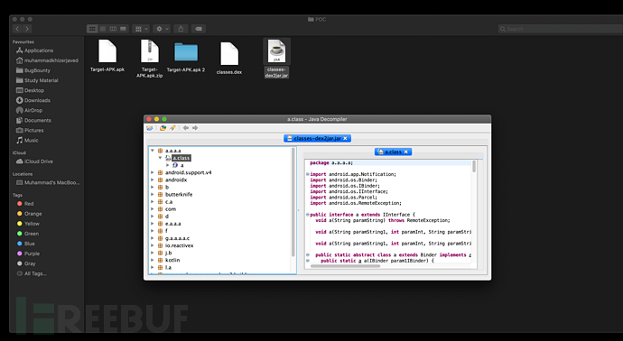Screen dimensions: 623x341
Task: Go forward in Finder window
Action: tap(27, 29)
